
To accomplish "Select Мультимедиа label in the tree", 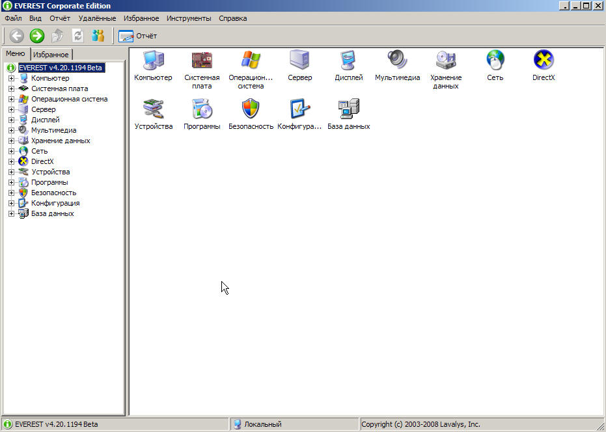I will [54, 130].
